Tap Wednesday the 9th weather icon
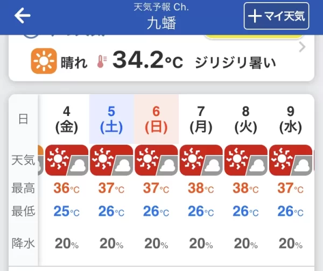Image resolution: width=323 pixels, height=271 pixels. [291, 160]
